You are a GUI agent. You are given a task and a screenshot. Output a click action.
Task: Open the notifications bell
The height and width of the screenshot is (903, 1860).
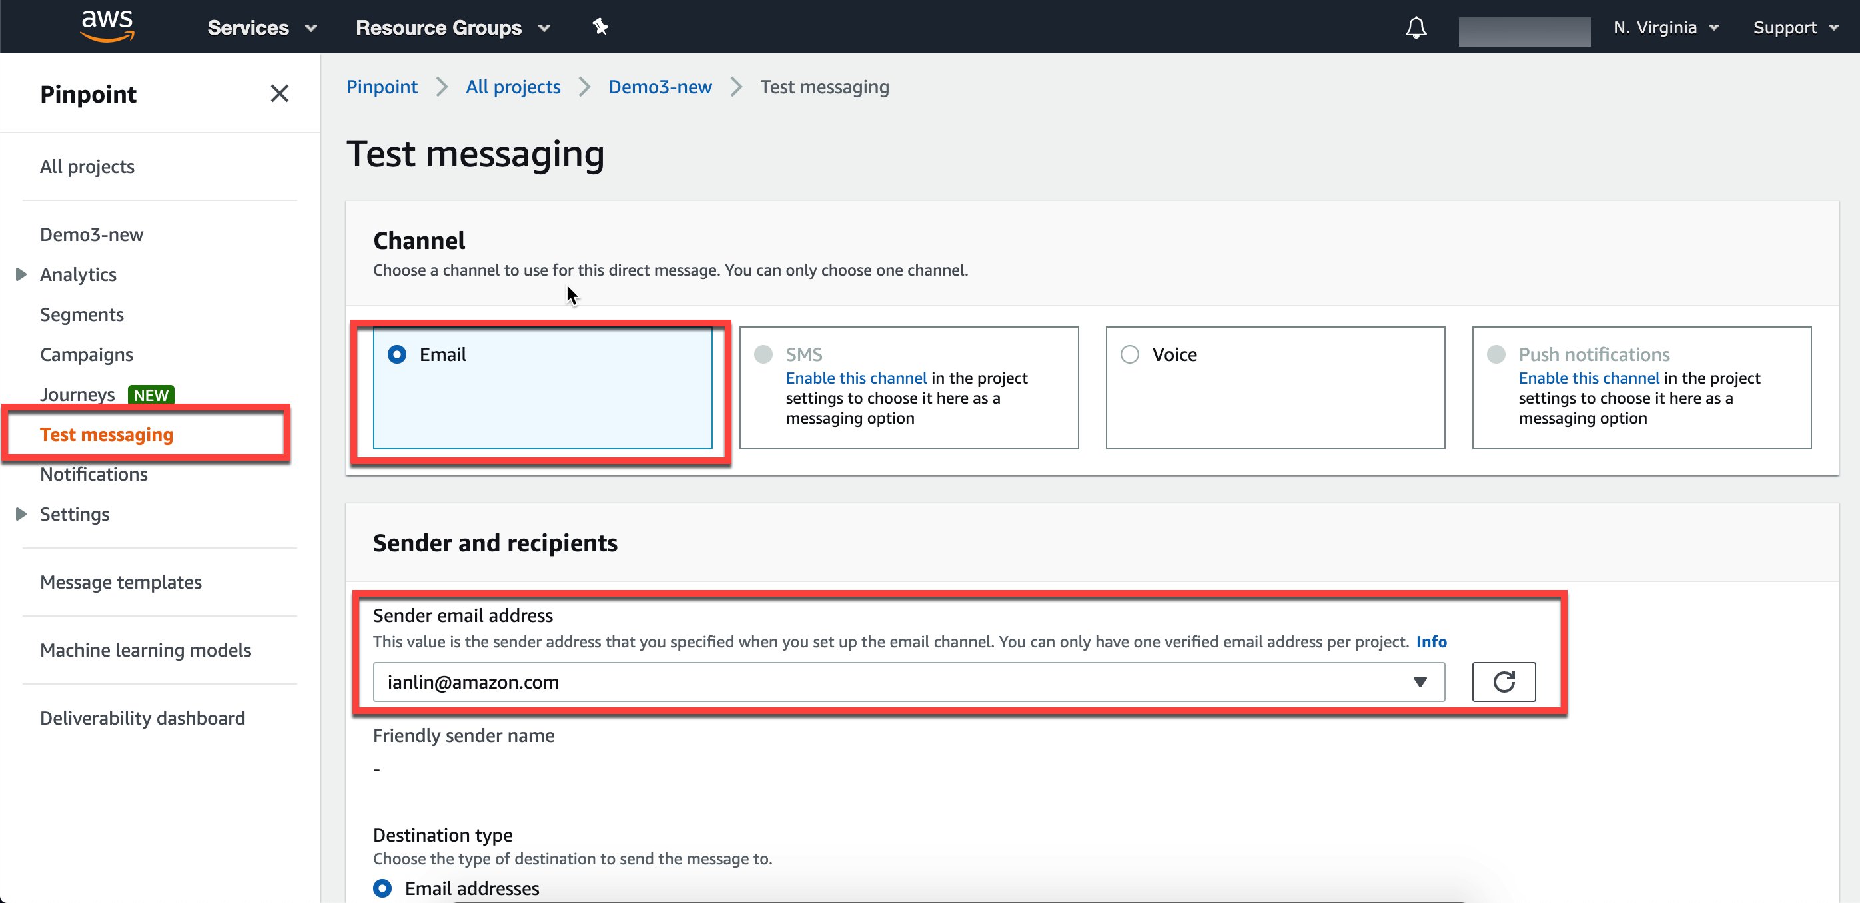point(1415,27)
